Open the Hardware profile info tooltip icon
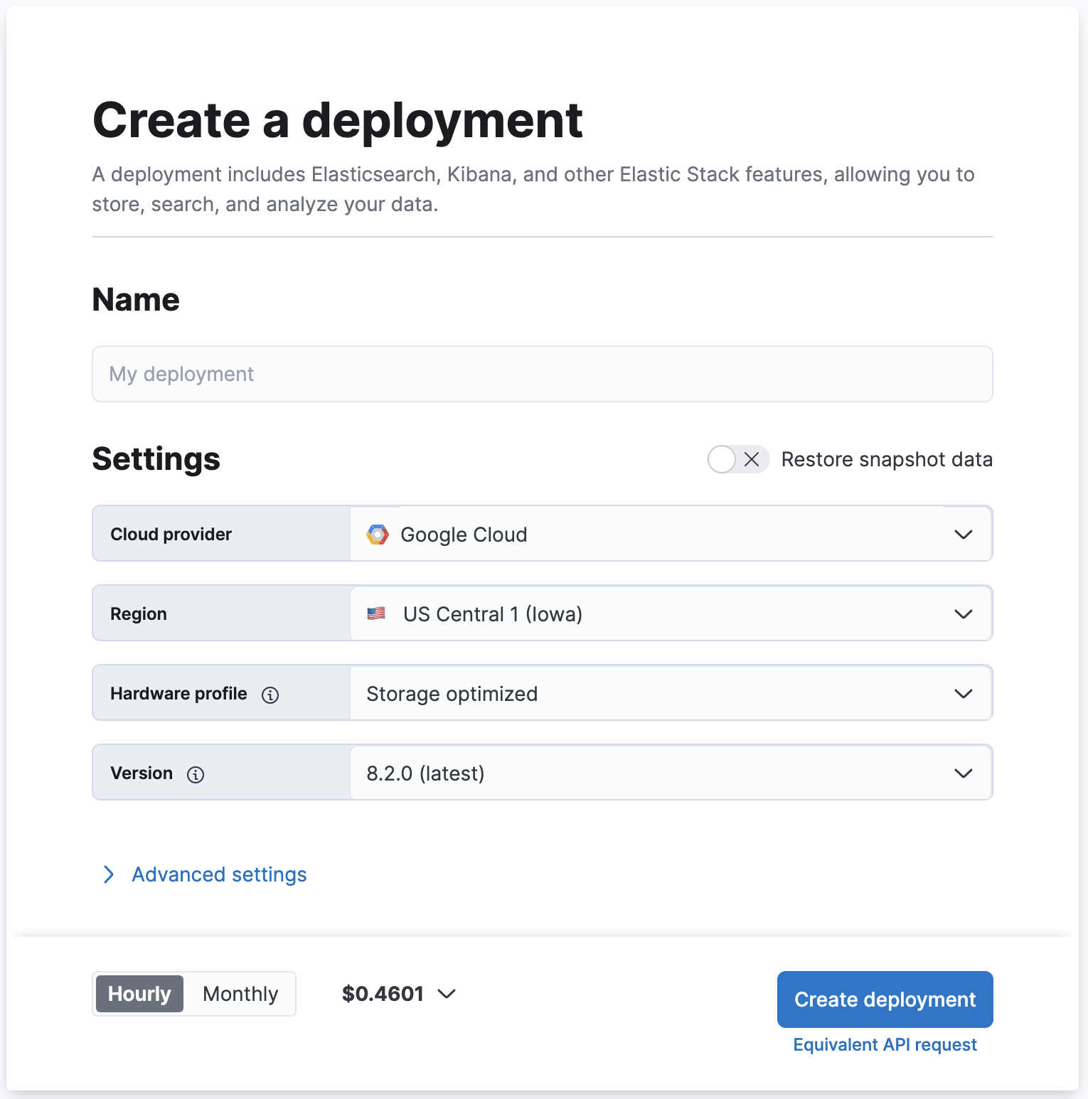 pos(271,695)
